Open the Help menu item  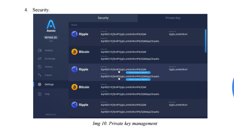[x=47, y=94]
